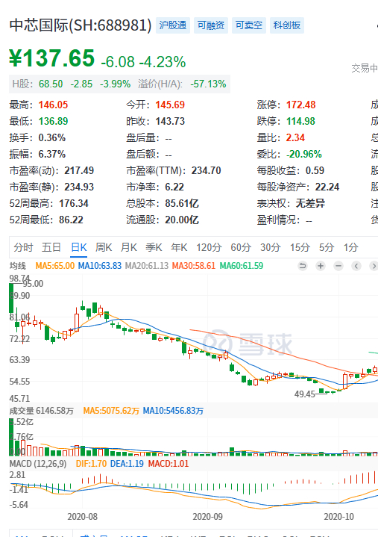Select the 季K chart tab

(154, 247)
